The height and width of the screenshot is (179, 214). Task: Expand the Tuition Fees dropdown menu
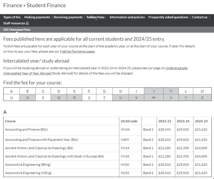96,17
